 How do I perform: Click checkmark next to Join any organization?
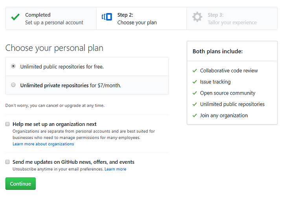[195, 115]
